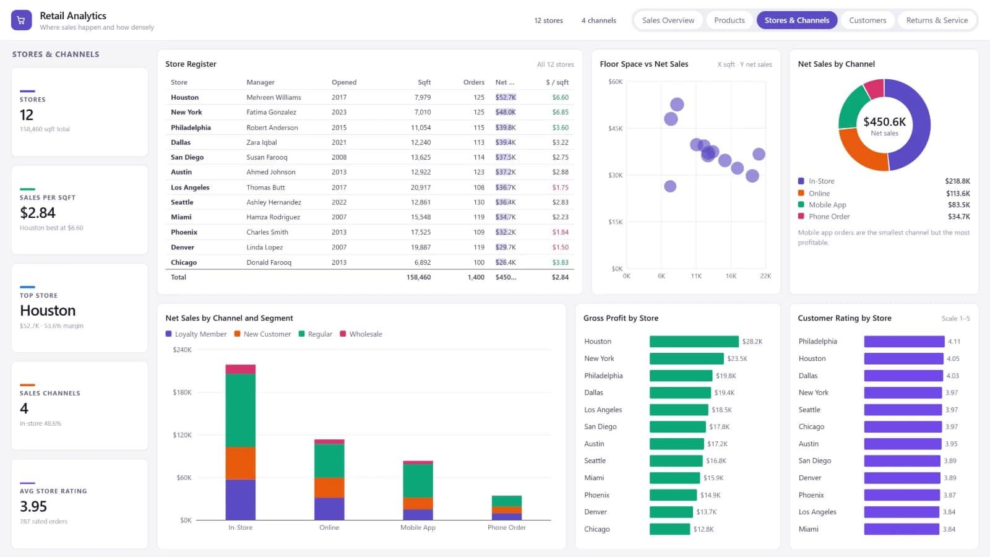The height and width of the screenshot is (557, 990).
Task: Click the 4 channels header label
Action: 599,20
